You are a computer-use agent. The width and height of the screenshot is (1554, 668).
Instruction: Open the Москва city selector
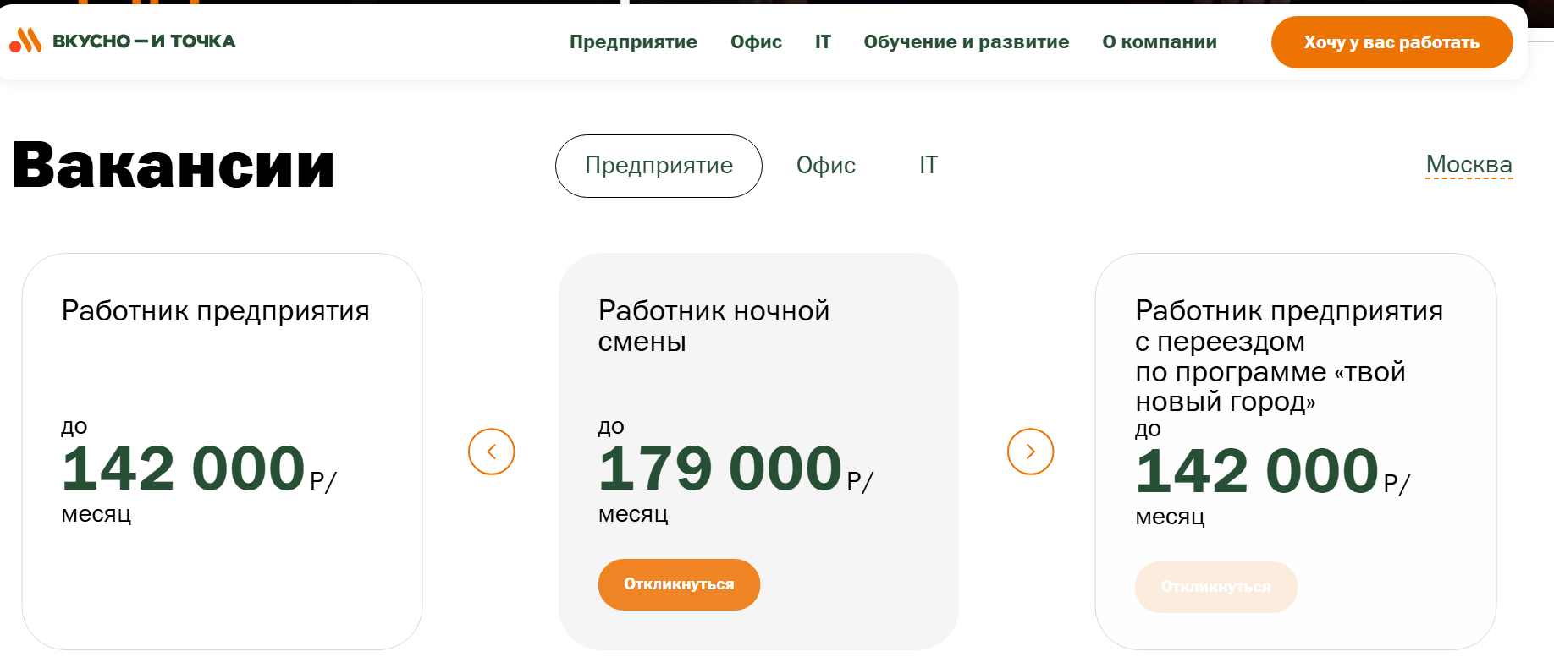[x=1469, y=165]
